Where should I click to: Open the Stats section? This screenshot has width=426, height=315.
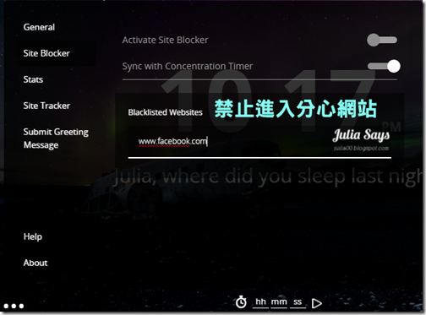33,79
